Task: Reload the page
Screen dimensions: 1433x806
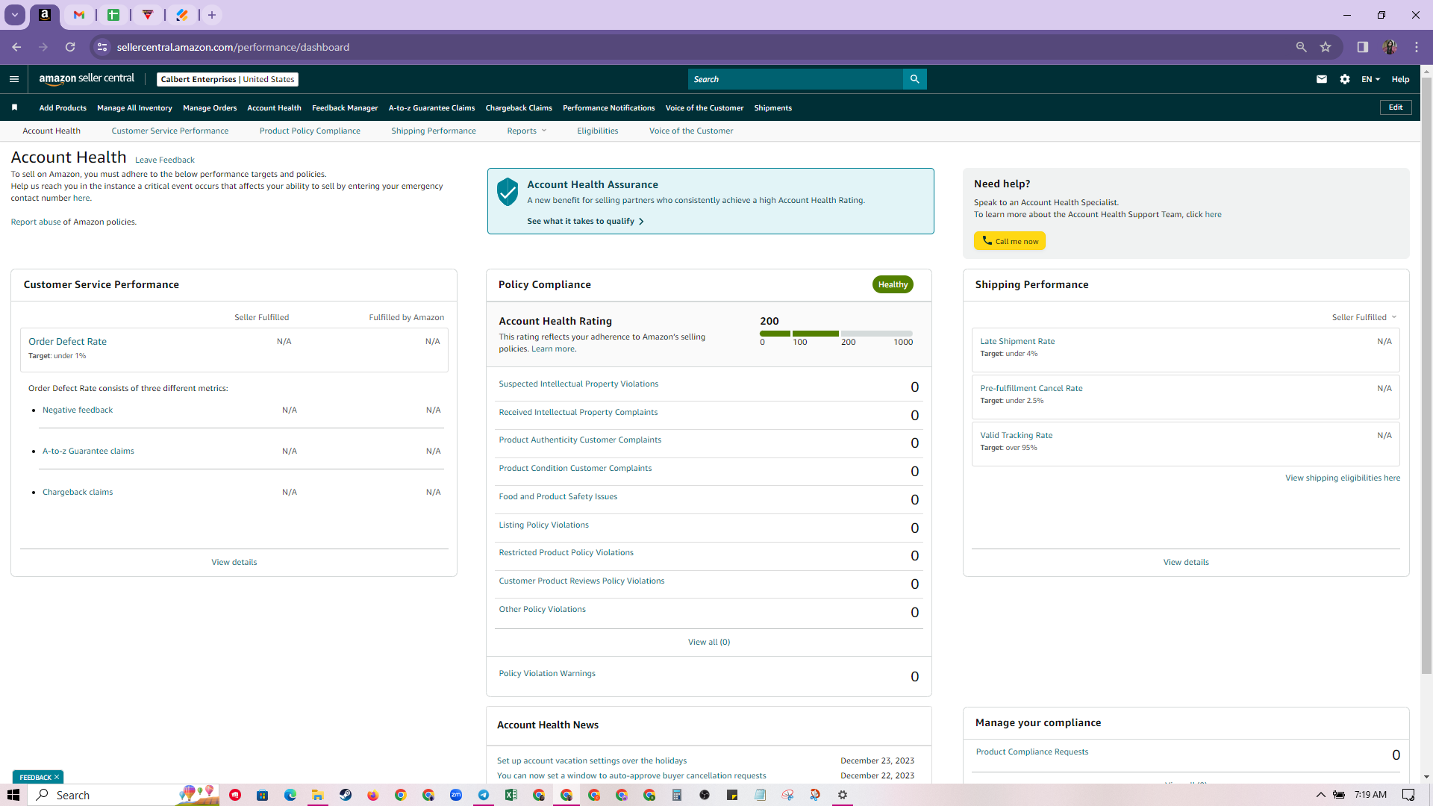Action: 70,47
